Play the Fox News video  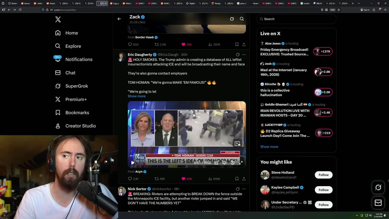click(133, 163)
